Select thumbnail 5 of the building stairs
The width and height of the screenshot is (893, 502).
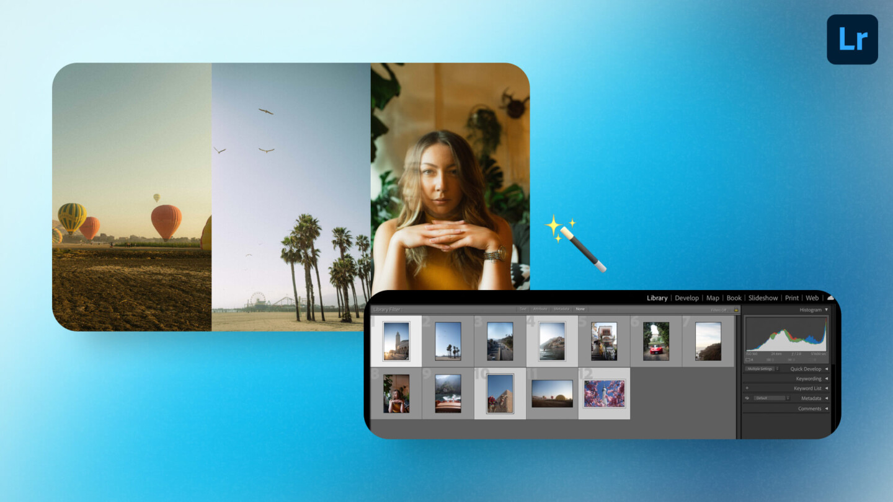pos(604,341)
